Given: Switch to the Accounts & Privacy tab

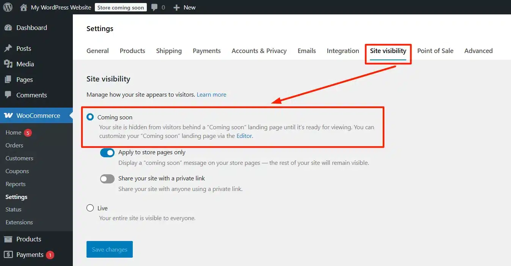Looking at the screenshot, I should 259,51.
